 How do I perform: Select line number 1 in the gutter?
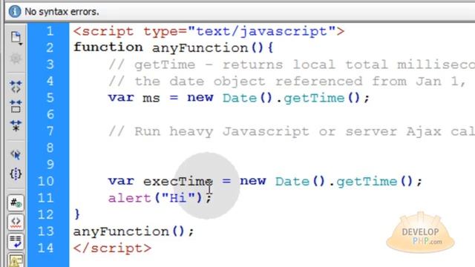[50, 31]
